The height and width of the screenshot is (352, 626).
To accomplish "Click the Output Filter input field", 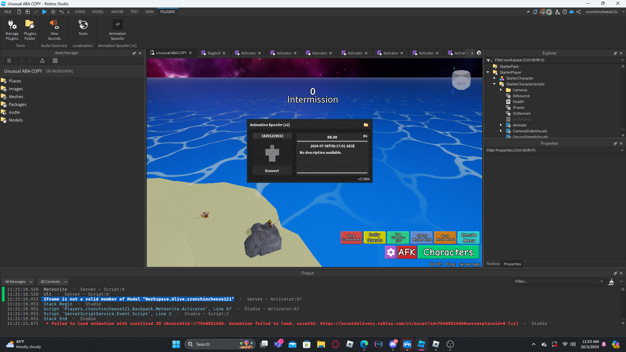I will pyautogui.click(x=557, y=281).
